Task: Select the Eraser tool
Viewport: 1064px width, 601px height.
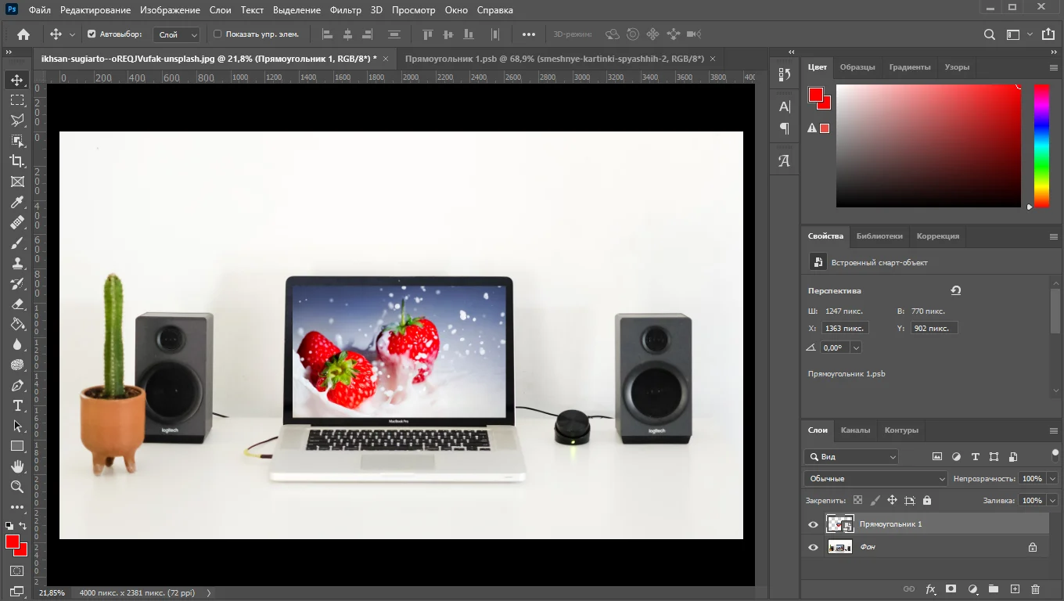Action: click(x=17, y=304)
